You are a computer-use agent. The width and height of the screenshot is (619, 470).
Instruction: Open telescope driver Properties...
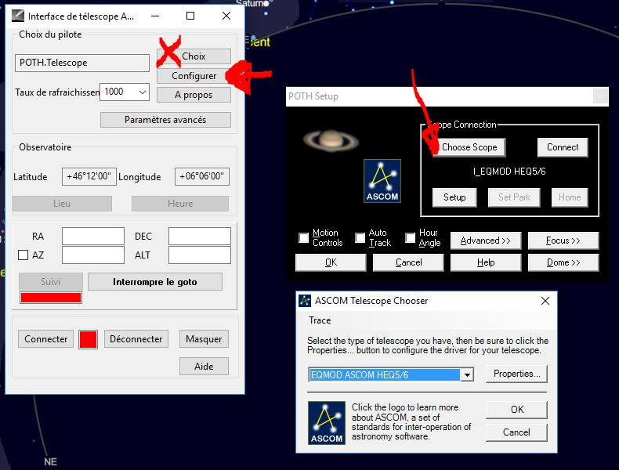(516, 374)
